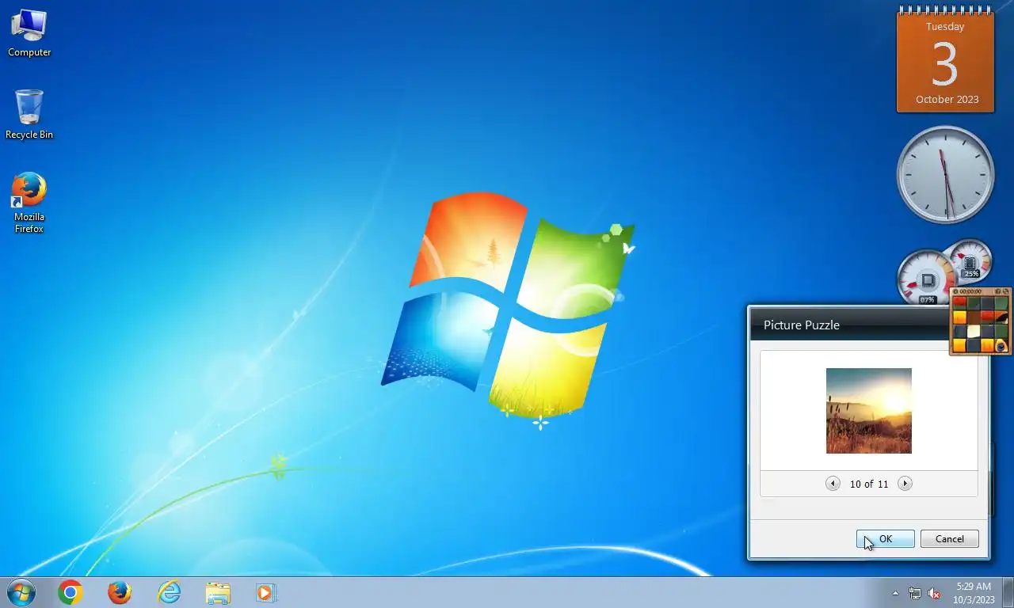Click the peacock eye puzzle tile
The width and height of the screenshot is (1014, 608).
pyautogui.click(x=1001, y=345)
